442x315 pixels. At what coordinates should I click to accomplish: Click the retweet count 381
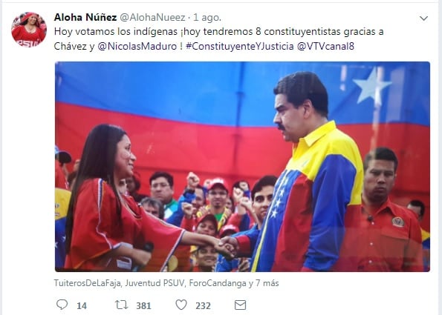144,305
